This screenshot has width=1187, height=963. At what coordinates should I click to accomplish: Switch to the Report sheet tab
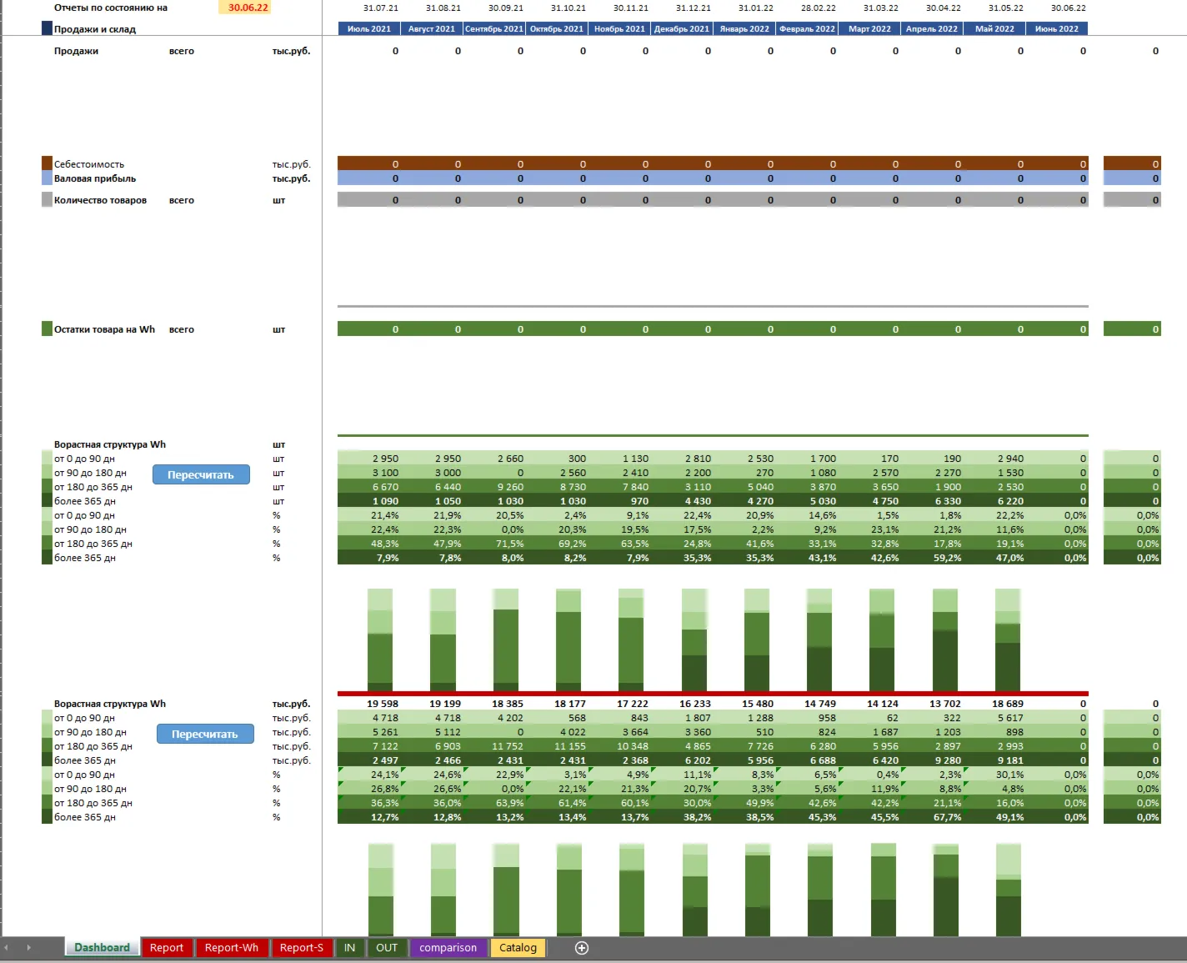click(167, 948)
